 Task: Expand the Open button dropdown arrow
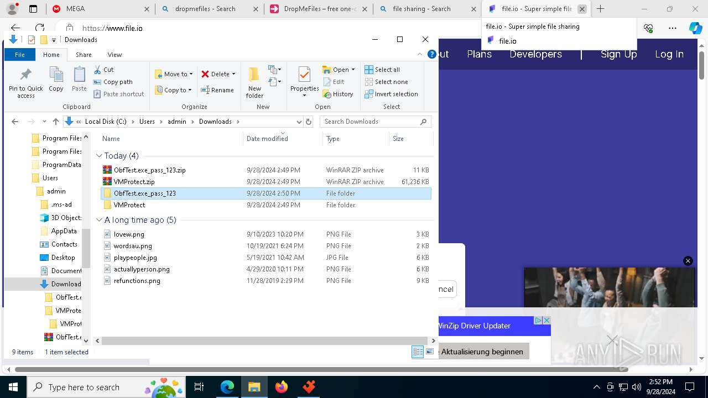(353, 70)
